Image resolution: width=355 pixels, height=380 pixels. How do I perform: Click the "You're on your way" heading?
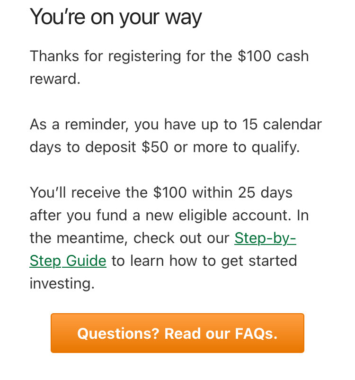click(x=115, y=18)
